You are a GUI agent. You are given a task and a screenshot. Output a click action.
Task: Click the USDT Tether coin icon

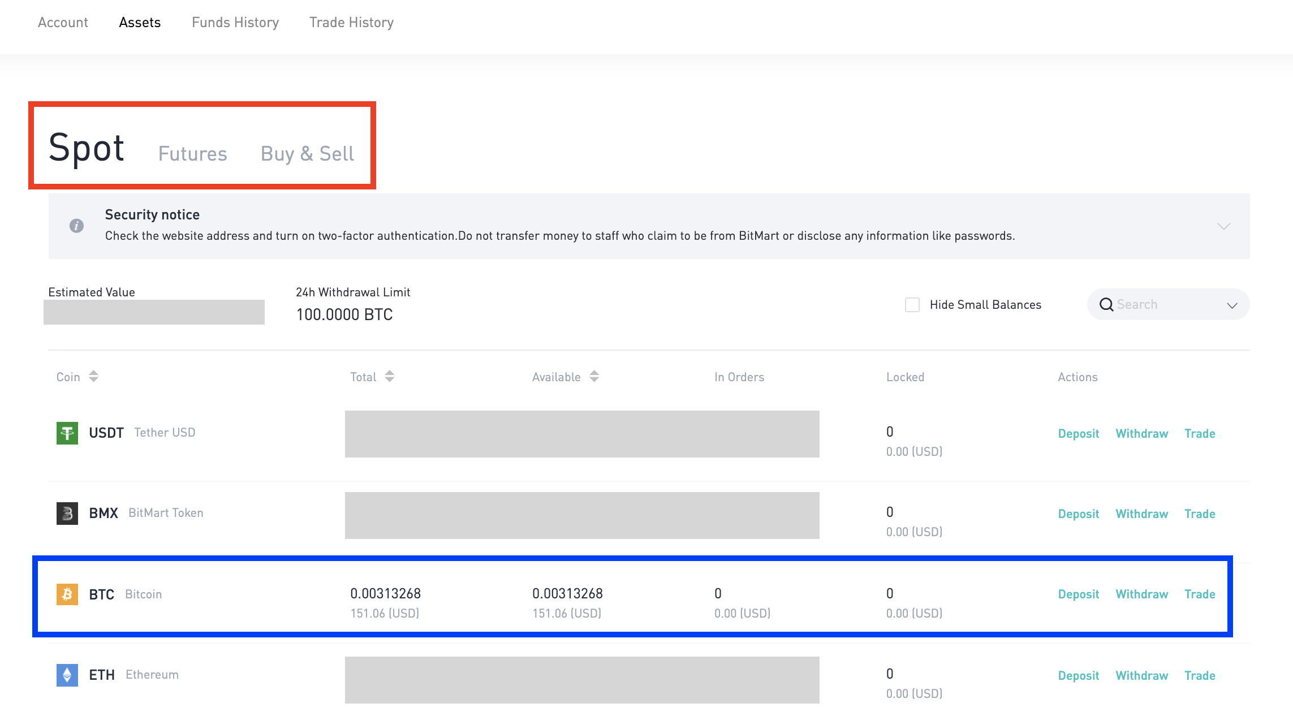coord(67,433)
